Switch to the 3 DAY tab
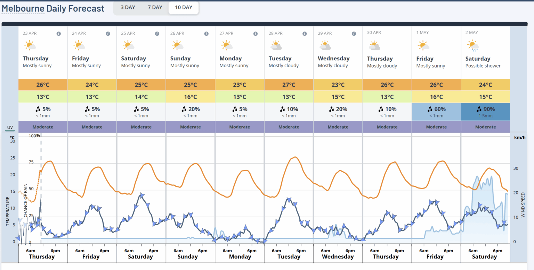The width and height of the screenshot is (534, 270). [x=128, y=7]
